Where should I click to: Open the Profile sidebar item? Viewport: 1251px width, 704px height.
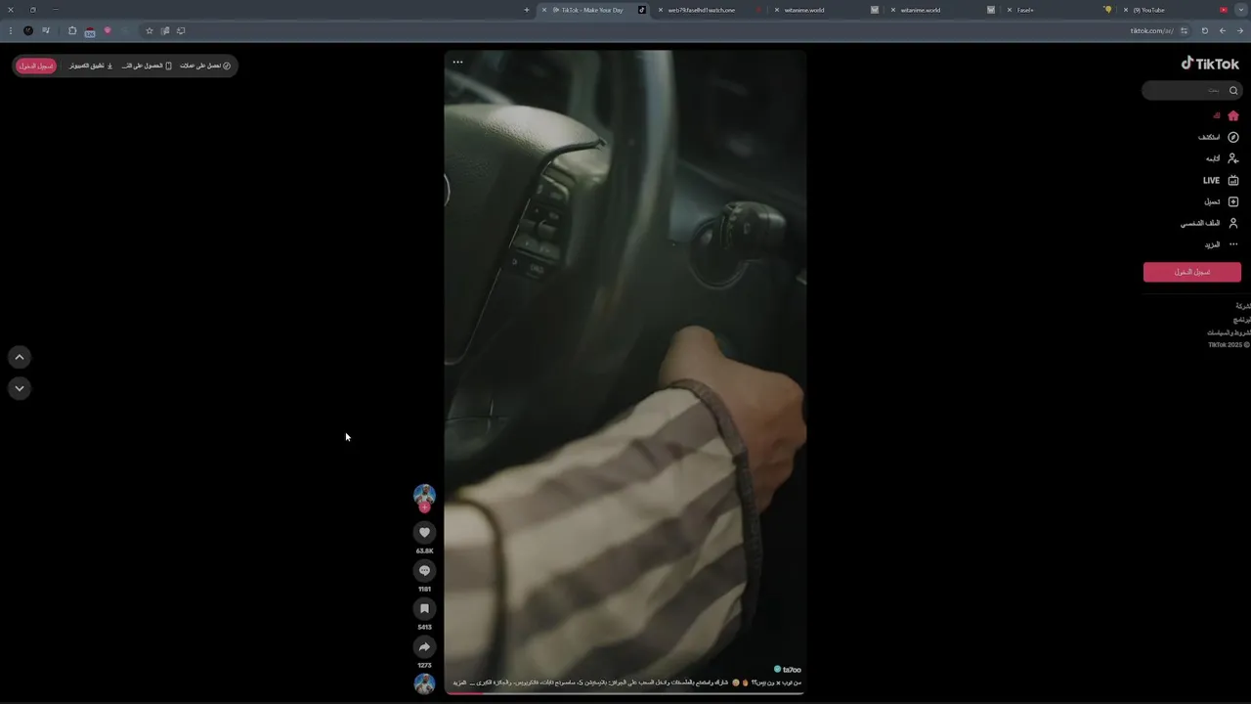point(1210,223)
